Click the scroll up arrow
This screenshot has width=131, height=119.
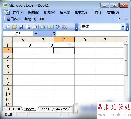(x=126, y=42)
